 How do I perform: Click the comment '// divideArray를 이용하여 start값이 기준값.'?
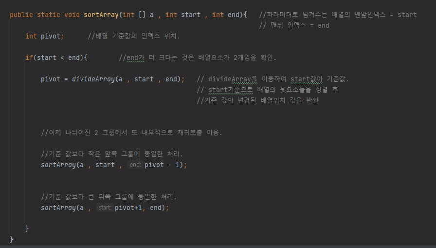pos(272,79)
